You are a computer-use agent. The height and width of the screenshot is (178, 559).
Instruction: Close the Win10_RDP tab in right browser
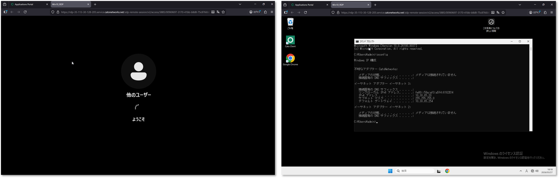[368, 4]
